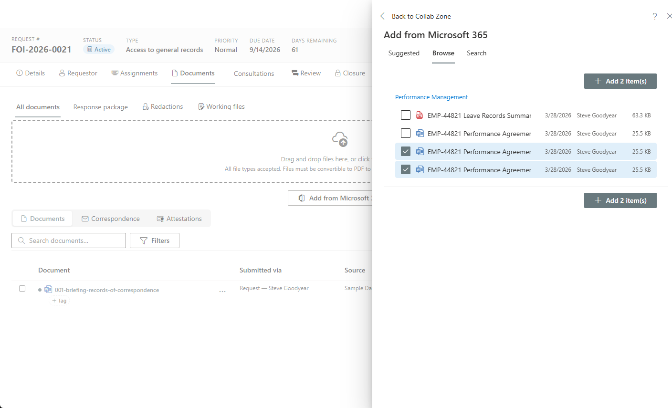Click the cloud upload icon in drop zone
This screenshot has height=408, width=672.
pos(340,139)
